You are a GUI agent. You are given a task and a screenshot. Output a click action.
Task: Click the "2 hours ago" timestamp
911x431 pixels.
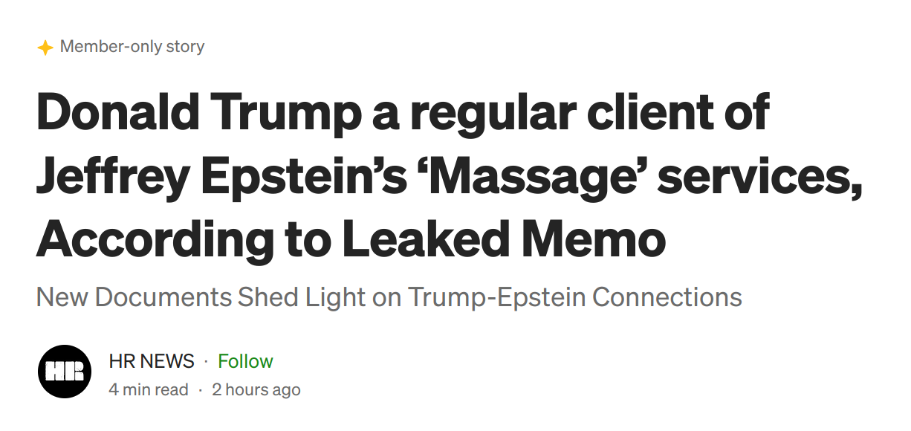click(x=256, y=389)
